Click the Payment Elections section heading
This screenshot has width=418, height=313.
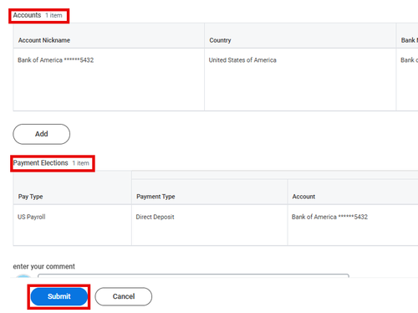(41, 163)
